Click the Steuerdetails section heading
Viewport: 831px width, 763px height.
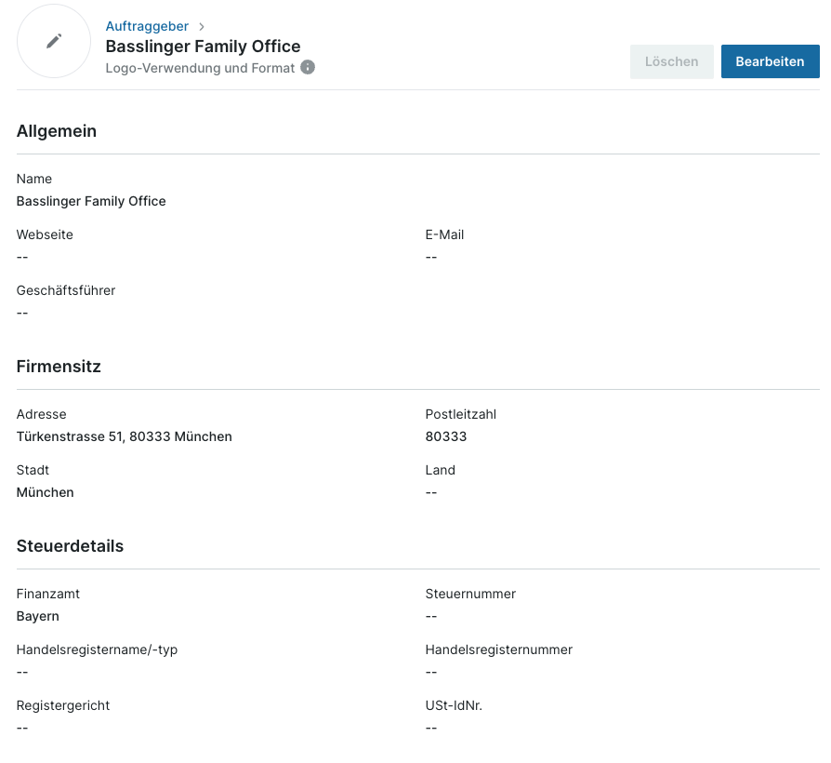point(70,546)
